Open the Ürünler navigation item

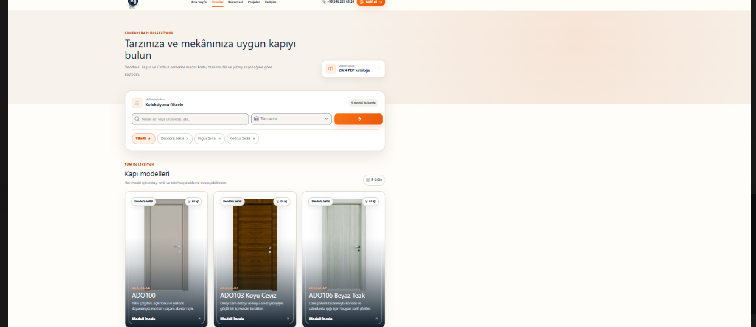[217, 2]
